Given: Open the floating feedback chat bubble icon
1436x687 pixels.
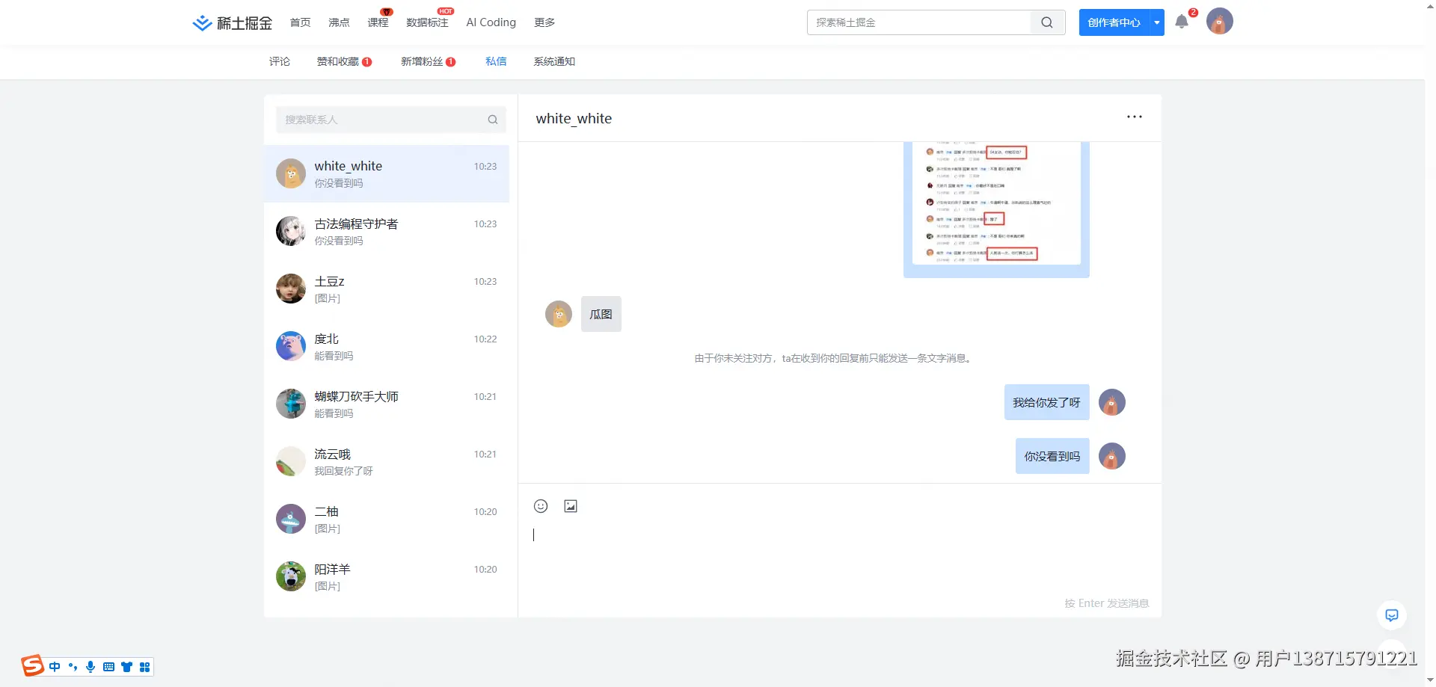Looking at the screenshot, I should pyautogui.click(x=1391, y=614).
